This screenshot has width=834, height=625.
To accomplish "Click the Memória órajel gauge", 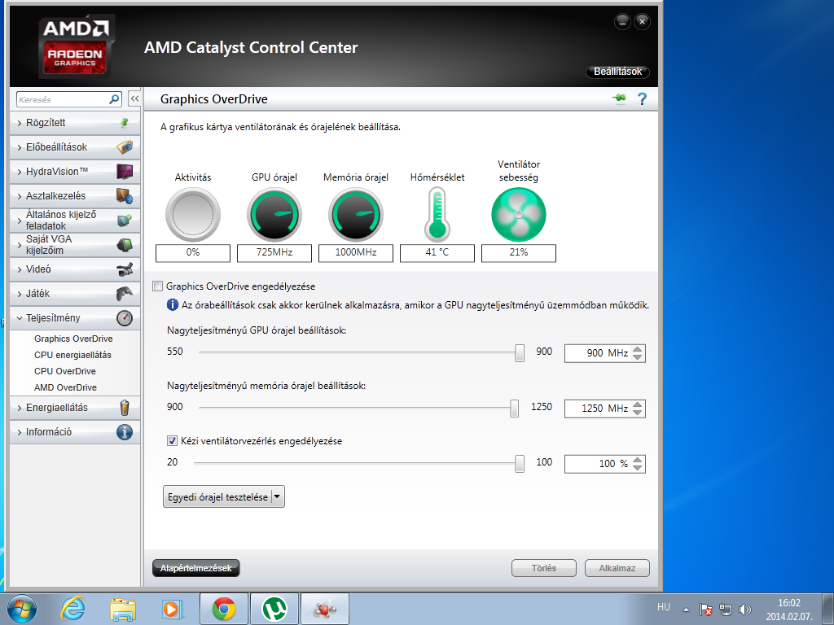I will pyautogui.click(x=356, y=215).
